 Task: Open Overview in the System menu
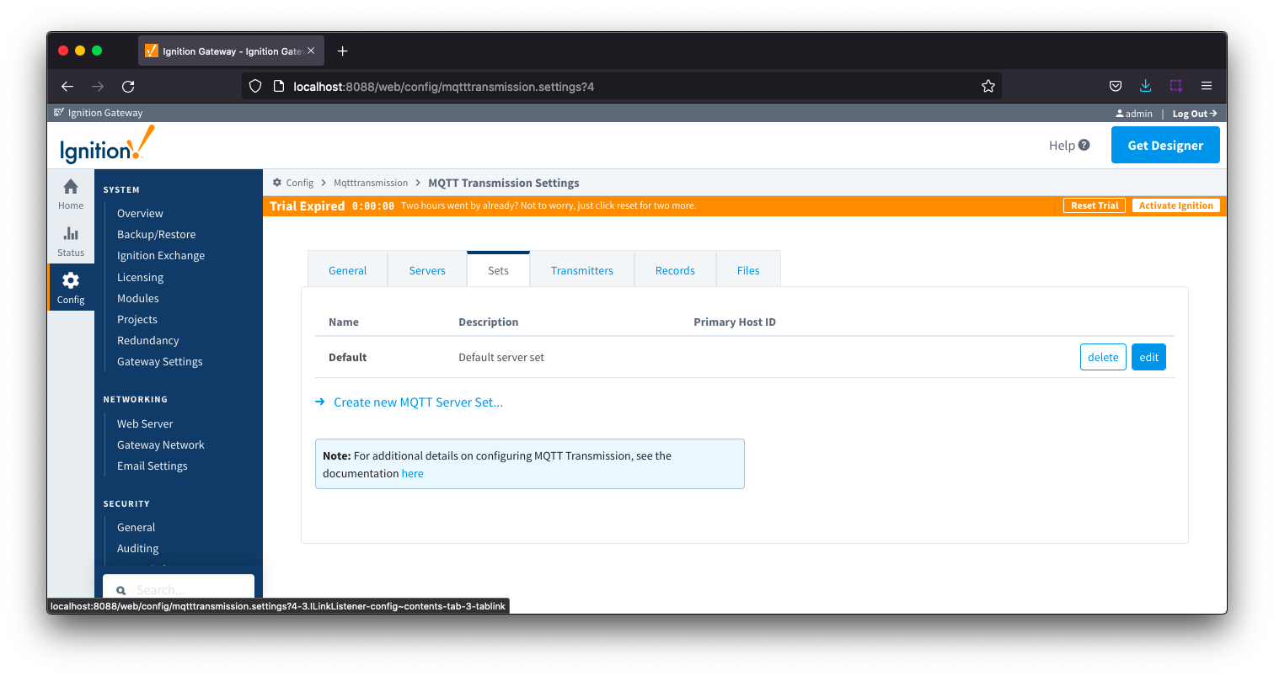coord(140,214)
